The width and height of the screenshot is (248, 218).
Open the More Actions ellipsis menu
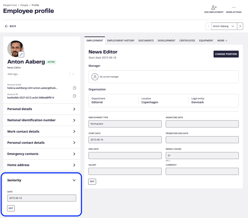pos(234,7)
